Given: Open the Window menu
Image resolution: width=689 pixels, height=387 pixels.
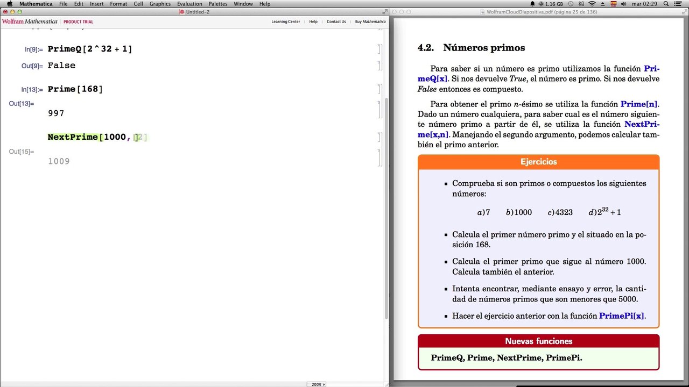Looking at the screenshot, I should tap(243, 4).
